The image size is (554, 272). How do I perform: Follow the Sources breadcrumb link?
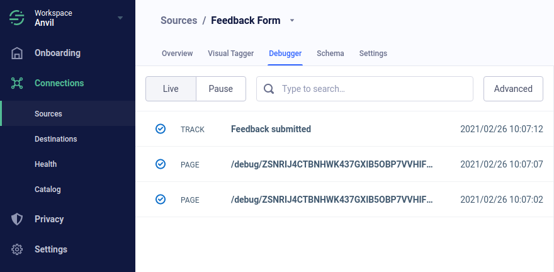coord(179,21)
